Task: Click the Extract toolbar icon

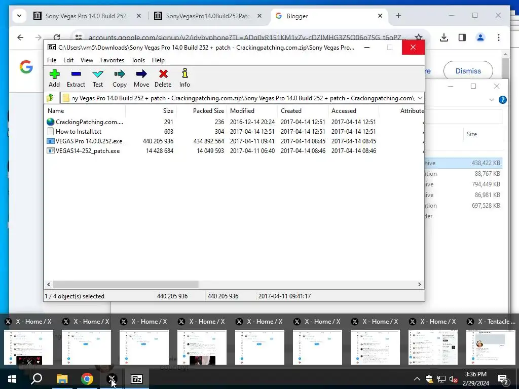Action: coord(76,74)
